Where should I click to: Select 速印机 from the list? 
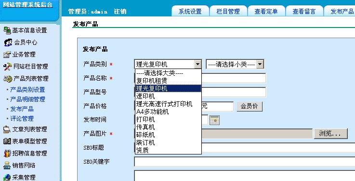[168, 96]
